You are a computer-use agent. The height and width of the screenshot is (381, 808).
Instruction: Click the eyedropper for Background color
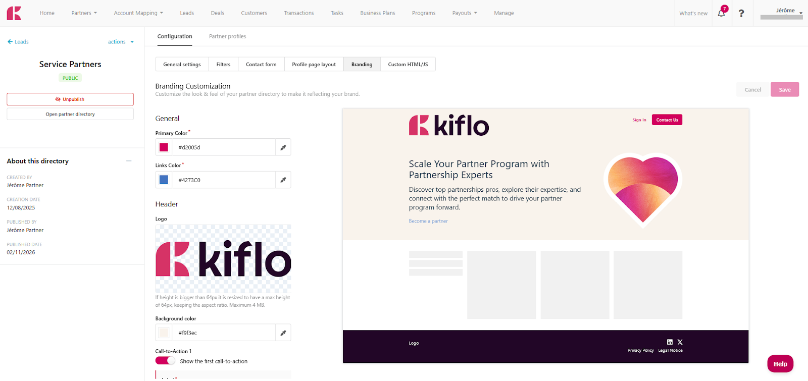pos(283,333)
